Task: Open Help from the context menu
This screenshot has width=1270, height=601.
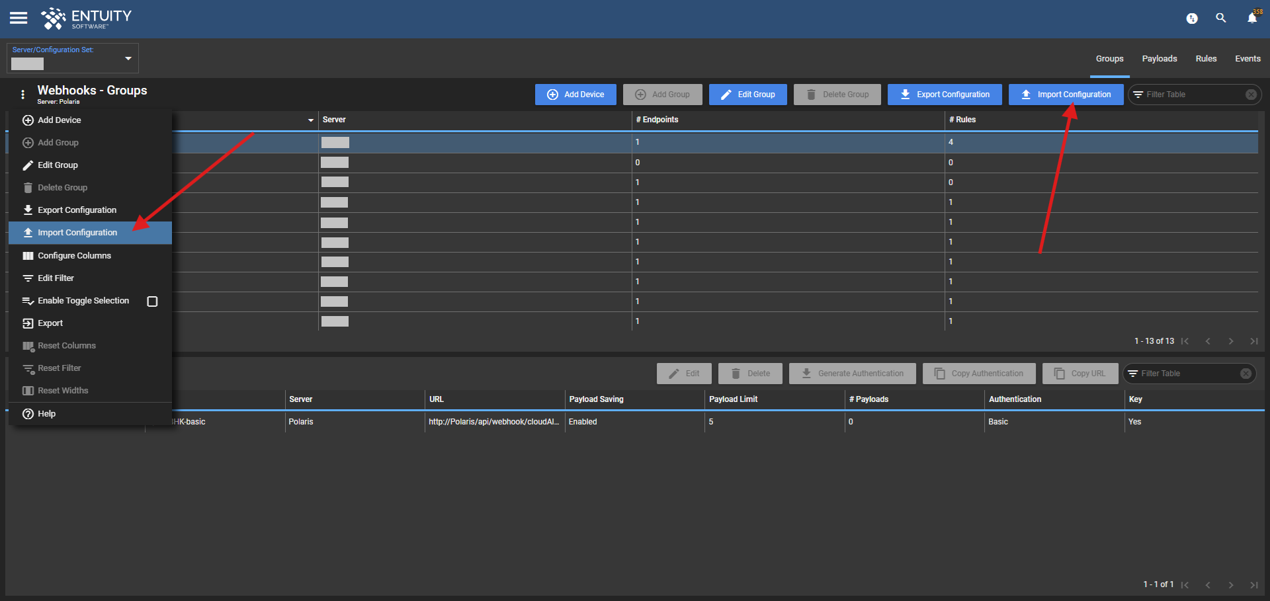Action: tap(90, 414)
